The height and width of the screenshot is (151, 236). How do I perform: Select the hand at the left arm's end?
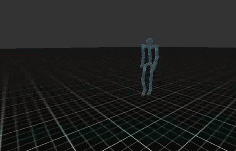tap(142, 66)
